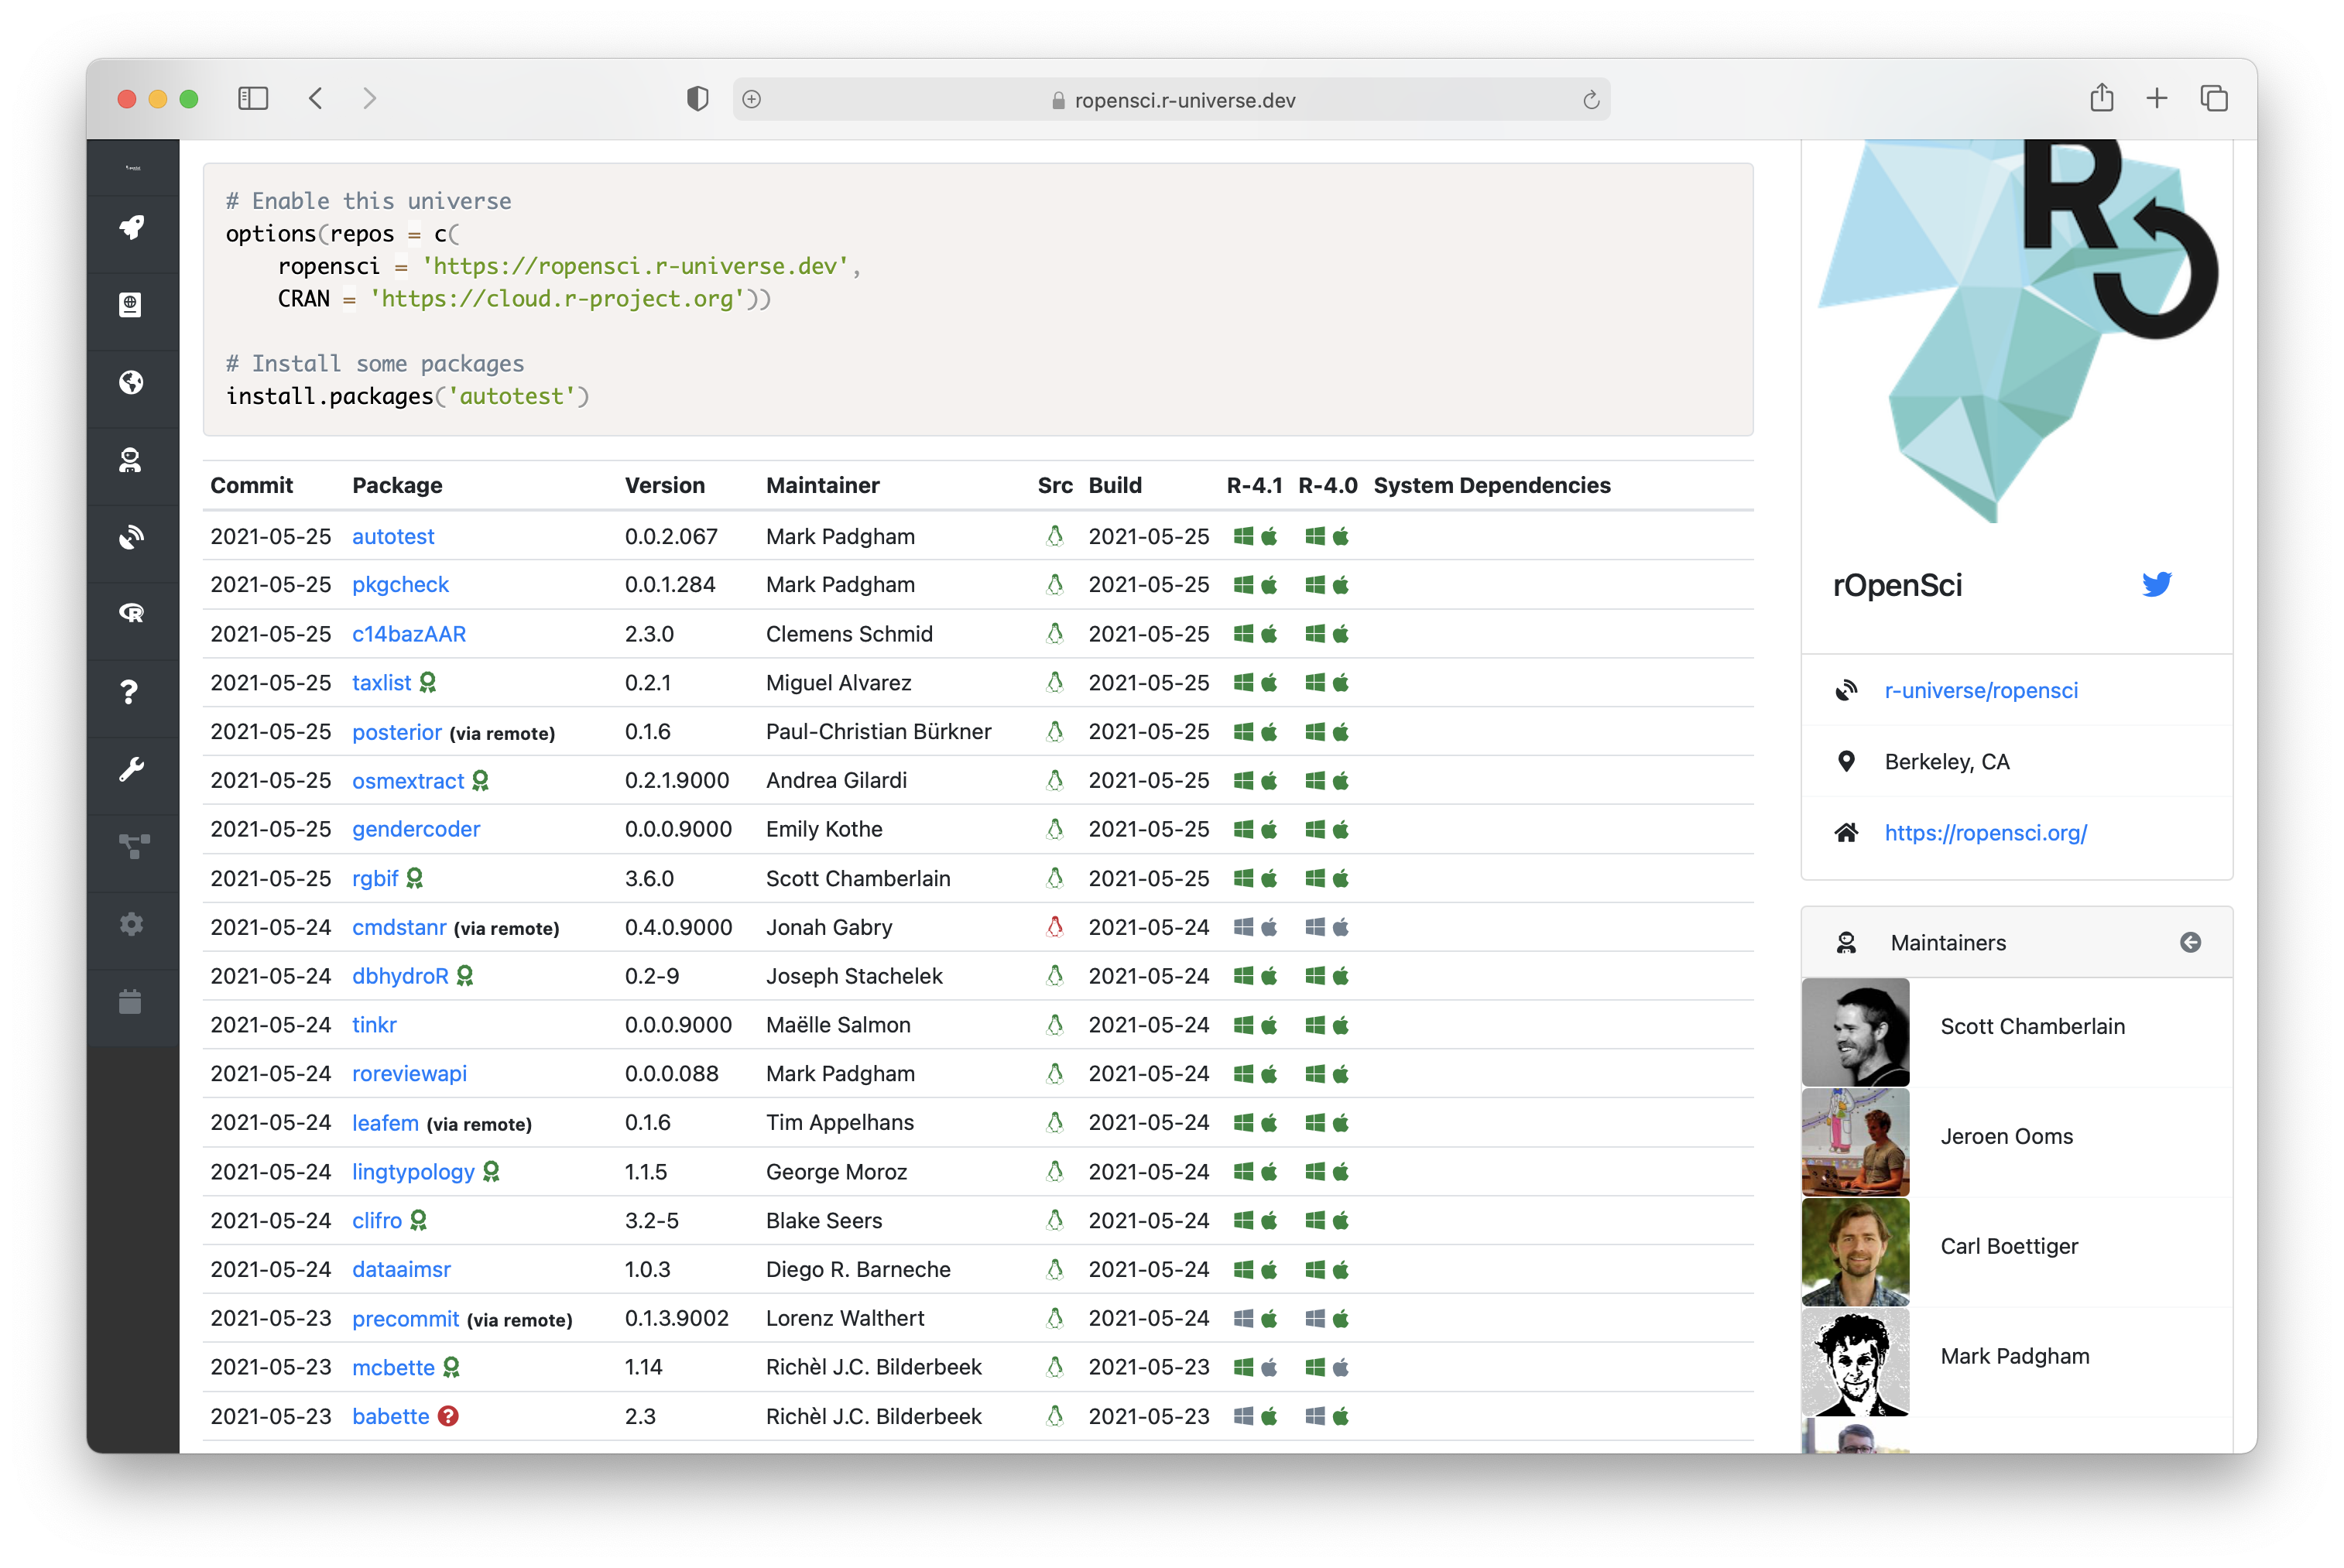The height and width of the screenshot is (1568, 2344).
Task: Click the red Linux icon for cmdstanr
Action: coord(1054,927)
